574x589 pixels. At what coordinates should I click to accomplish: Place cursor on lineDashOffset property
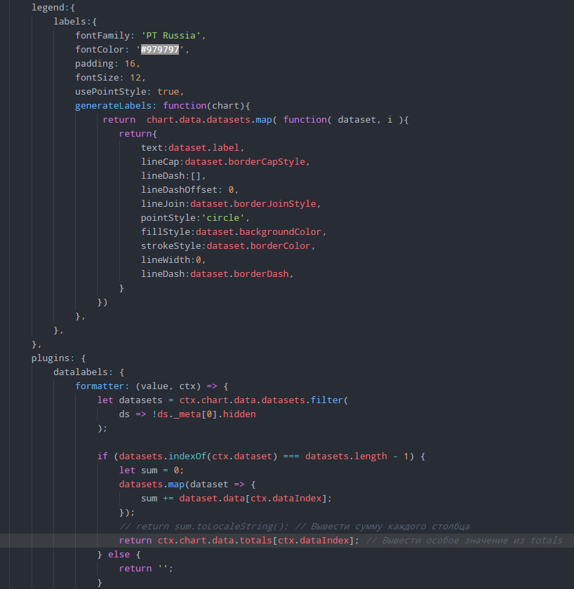[x=182, y=189]
